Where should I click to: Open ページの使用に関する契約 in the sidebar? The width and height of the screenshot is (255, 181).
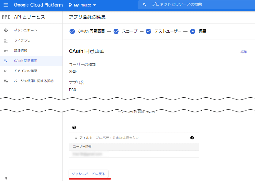[x=34, y=81]
